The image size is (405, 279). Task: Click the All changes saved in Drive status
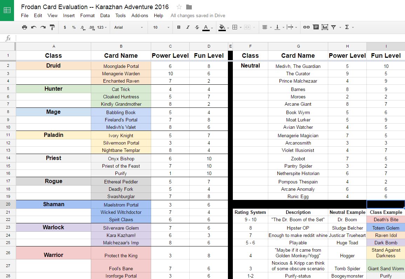(198, 15)
